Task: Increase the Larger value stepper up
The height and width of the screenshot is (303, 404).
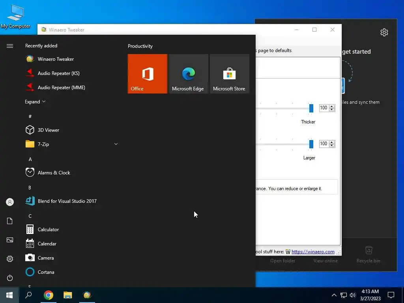Action: pos(332,142)
